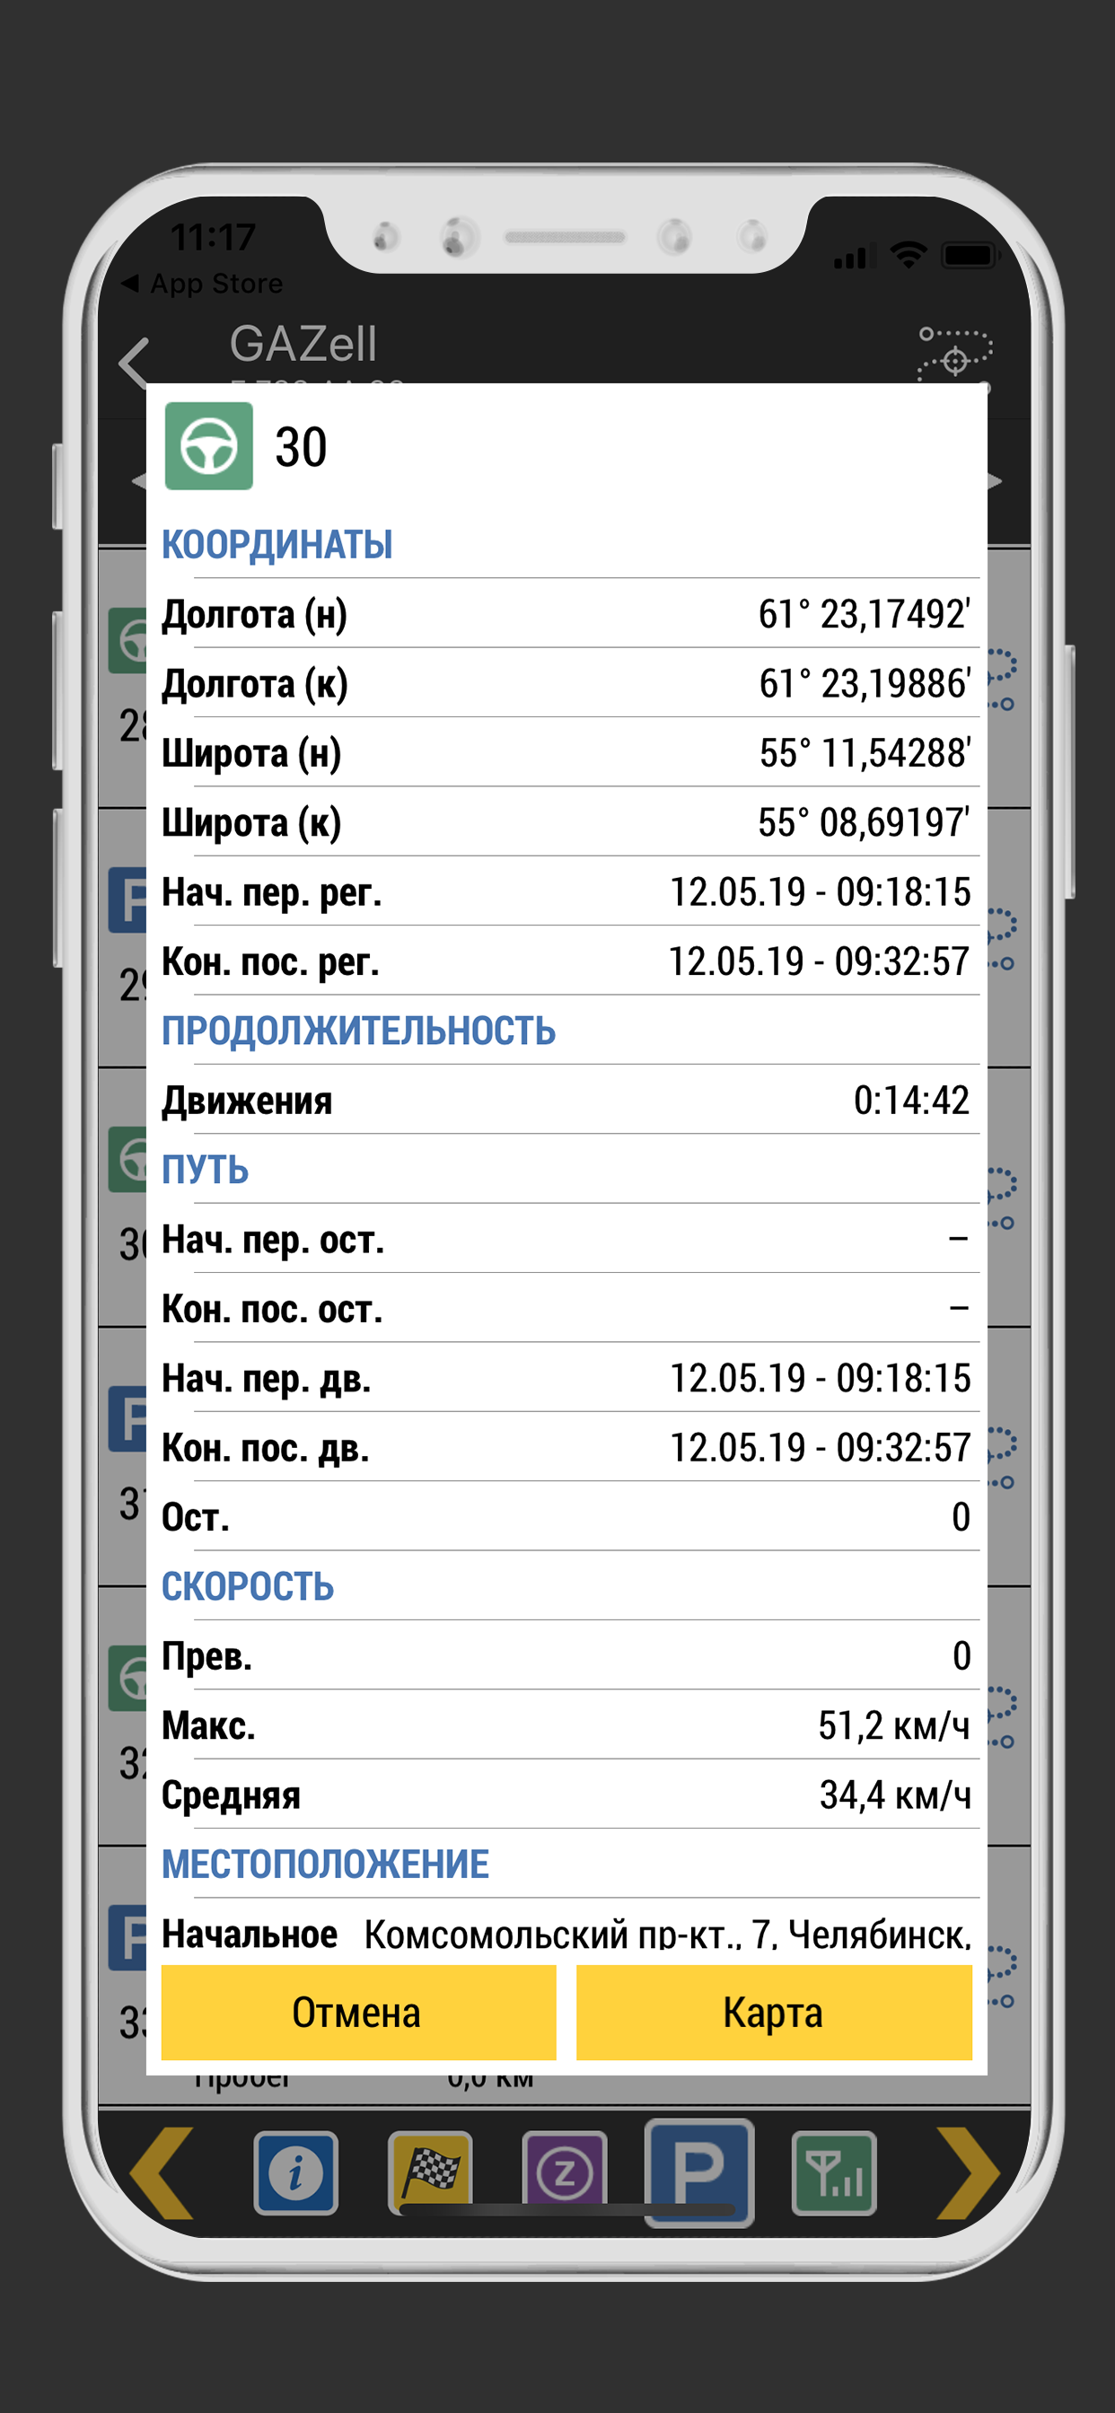1115x2413 pixels.
Task: Tap the ПРОДОЛЖИТЕЛЬНОСТЬ section header
Action: click(x=359, y=1031)
